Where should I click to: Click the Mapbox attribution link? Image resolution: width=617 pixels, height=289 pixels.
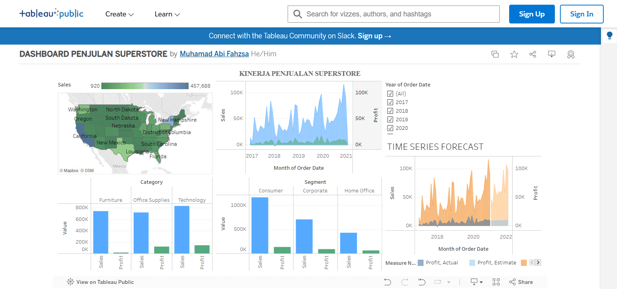coord(69,171)
